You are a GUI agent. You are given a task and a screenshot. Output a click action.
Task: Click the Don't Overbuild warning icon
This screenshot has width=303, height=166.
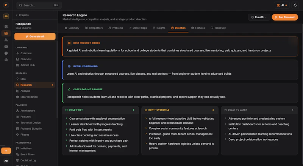(146, 110)
